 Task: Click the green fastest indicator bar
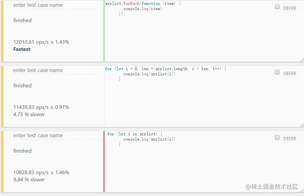[104, 31]
